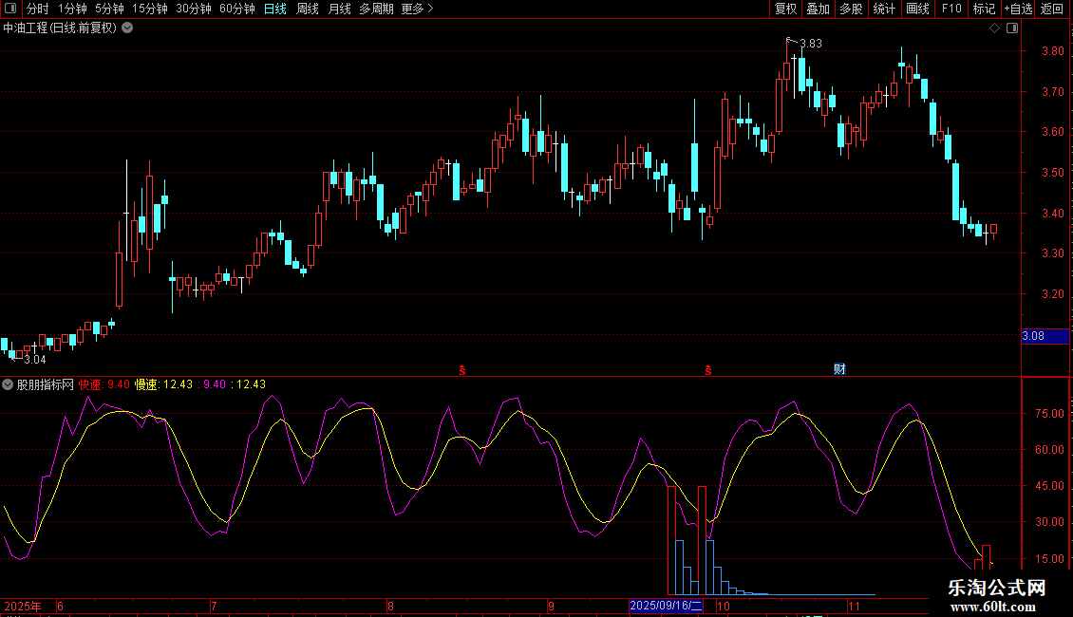
Task: Expand the 中油工程 chart title dropdown
Action: (127, 28)
